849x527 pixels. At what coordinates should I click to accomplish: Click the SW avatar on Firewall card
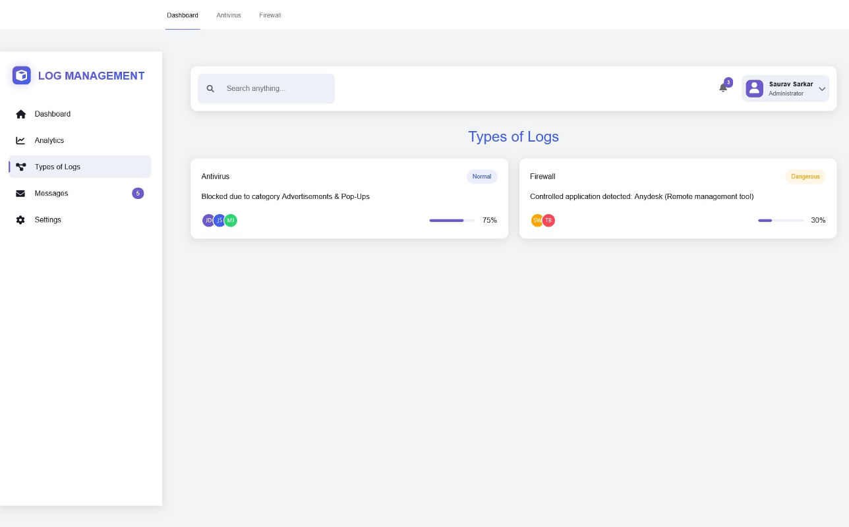[x=537, y=221]
